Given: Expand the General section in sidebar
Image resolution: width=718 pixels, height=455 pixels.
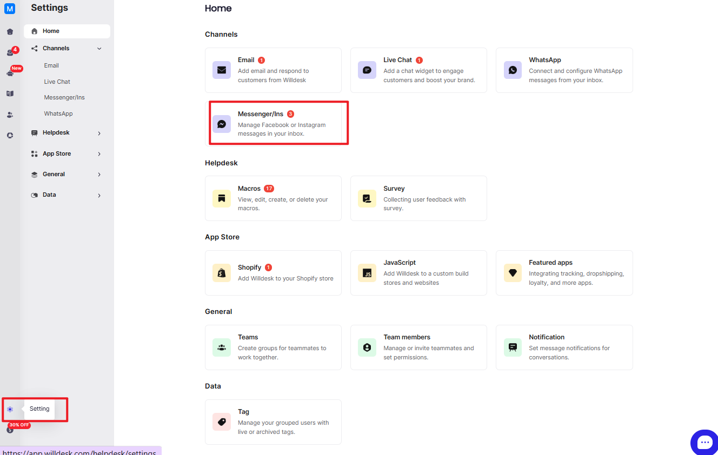Looking at the screenshot, I should tap(67, 175).
